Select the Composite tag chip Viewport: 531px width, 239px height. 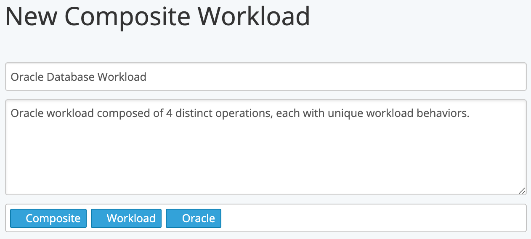pos(48,218)
